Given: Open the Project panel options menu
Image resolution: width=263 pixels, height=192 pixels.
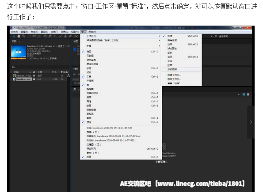Looking at the screenshot, I should pos(19,41).
